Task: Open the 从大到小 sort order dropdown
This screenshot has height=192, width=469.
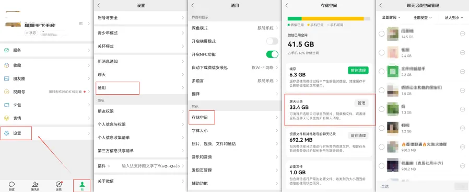Action: coord(453,18)
